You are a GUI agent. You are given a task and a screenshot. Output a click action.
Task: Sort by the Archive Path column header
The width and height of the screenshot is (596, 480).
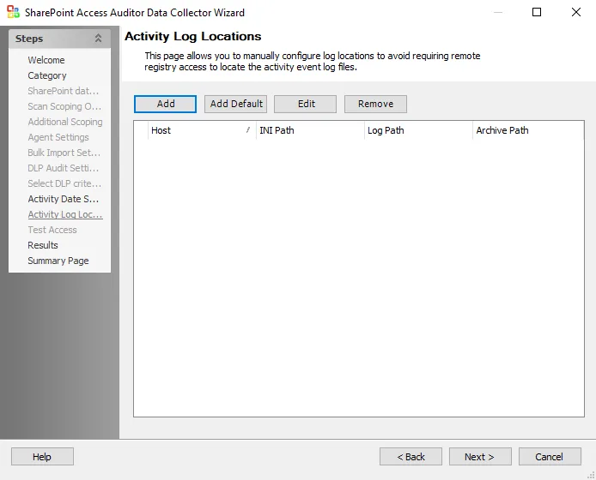(x=528, y=130)
